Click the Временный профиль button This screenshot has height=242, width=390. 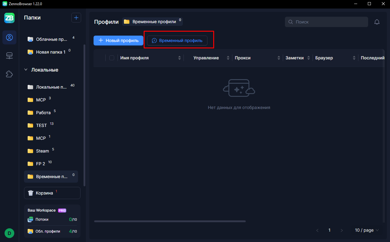pyautogui.click(x=177, y=40)
